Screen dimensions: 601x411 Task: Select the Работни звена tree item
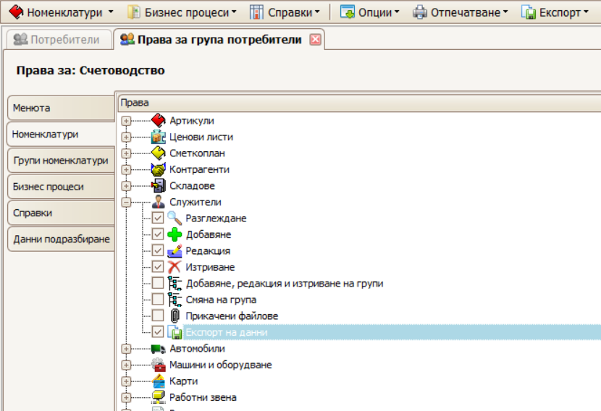(203, 397)
